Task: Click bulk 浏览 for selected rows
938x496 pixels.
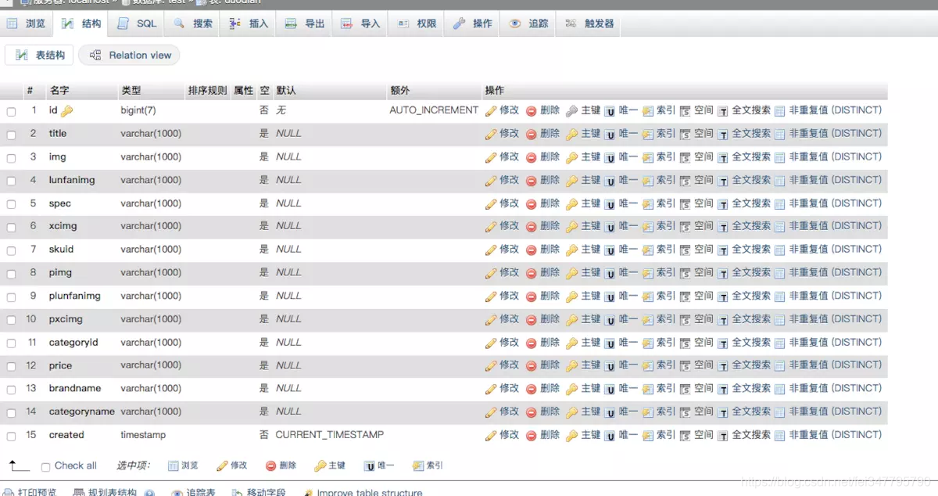Action: tap(183, 465)
